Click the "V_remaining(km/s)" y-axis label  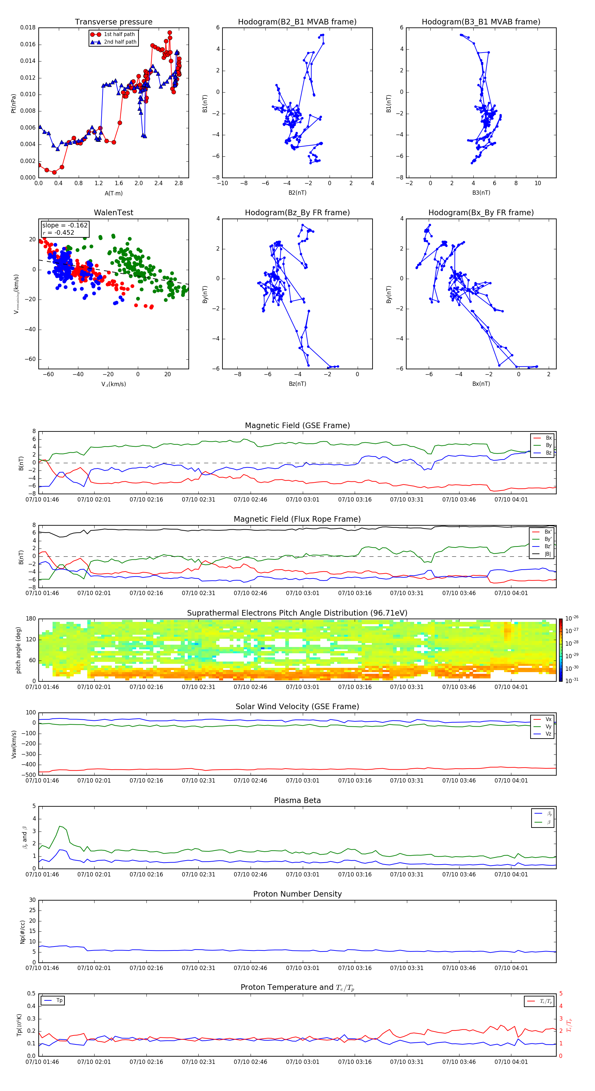(x=16, y=294)
